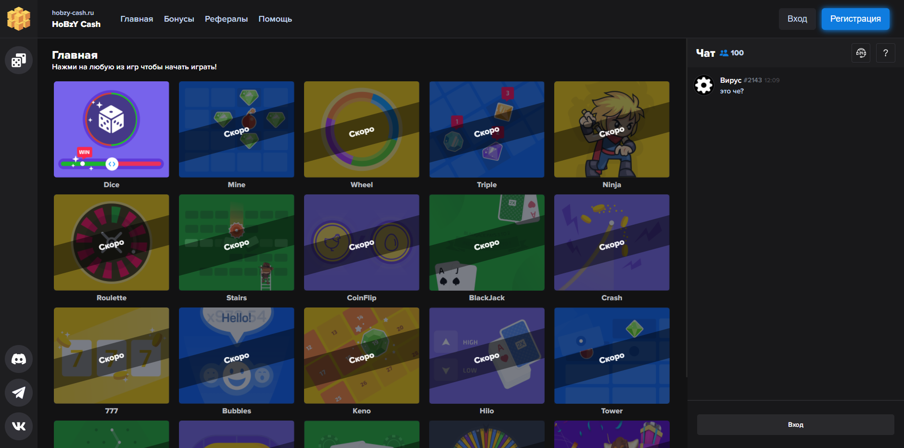This screenshot has height=448, width=904.
Task: Open the Помощь menu item
Action: pyautogui.click(x=275, y=19)
